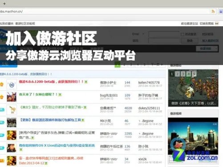
Task: Click 加入傲游社区 register link
Action: 210,40
